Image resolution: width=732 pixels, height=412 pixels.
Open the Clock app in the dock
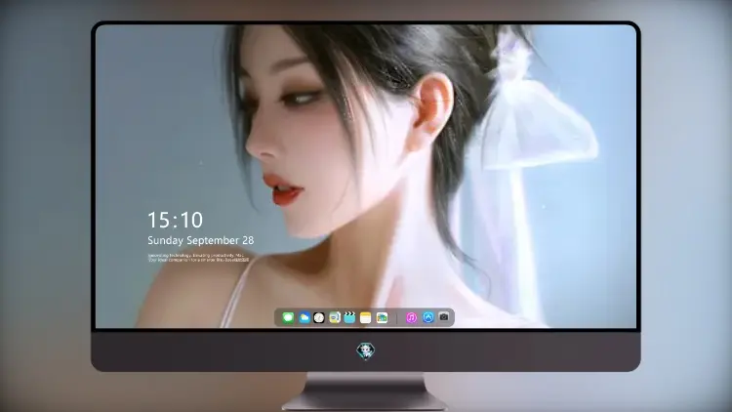click(319, 317)
